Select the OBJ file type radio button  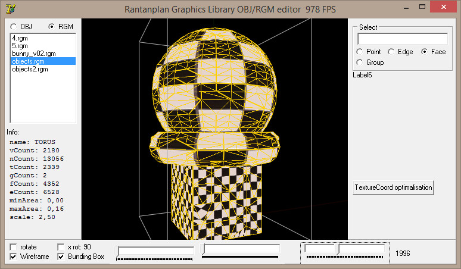click(14, 27)
